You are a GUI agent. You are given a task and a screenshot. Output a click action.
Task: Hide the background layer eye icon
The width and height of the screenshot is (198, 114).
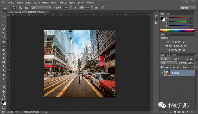[x=162, y=73]
